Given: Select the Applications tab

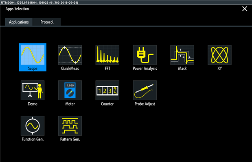Looking at the screenshot, I should tap(19, 22).
